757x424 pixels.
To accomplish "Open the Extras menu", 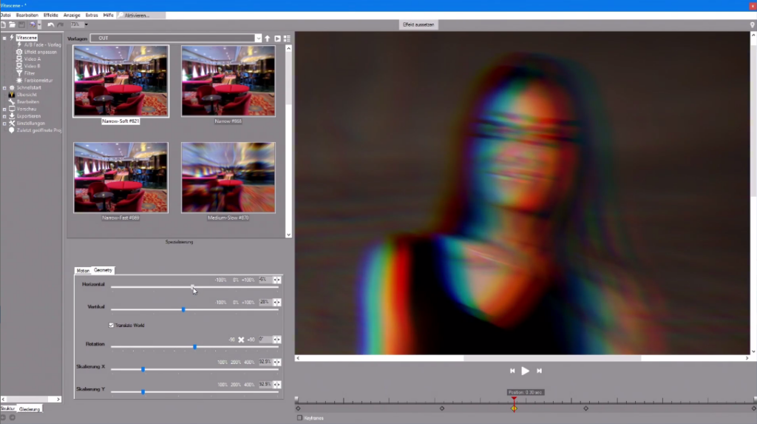I will point(92,16).
